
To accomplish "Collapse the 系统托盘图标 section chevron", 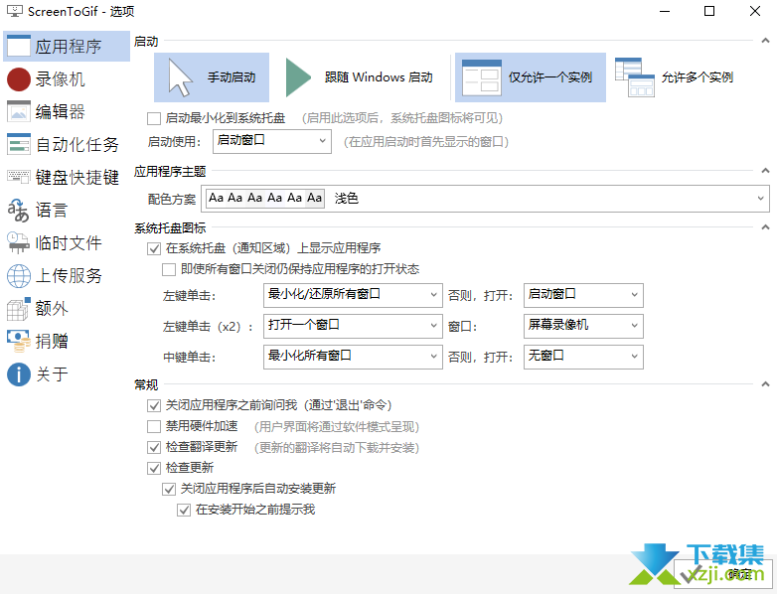I will tap(765, 227).
